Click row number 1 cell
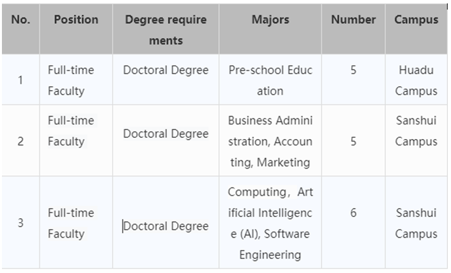 click(x=21, y=80)
